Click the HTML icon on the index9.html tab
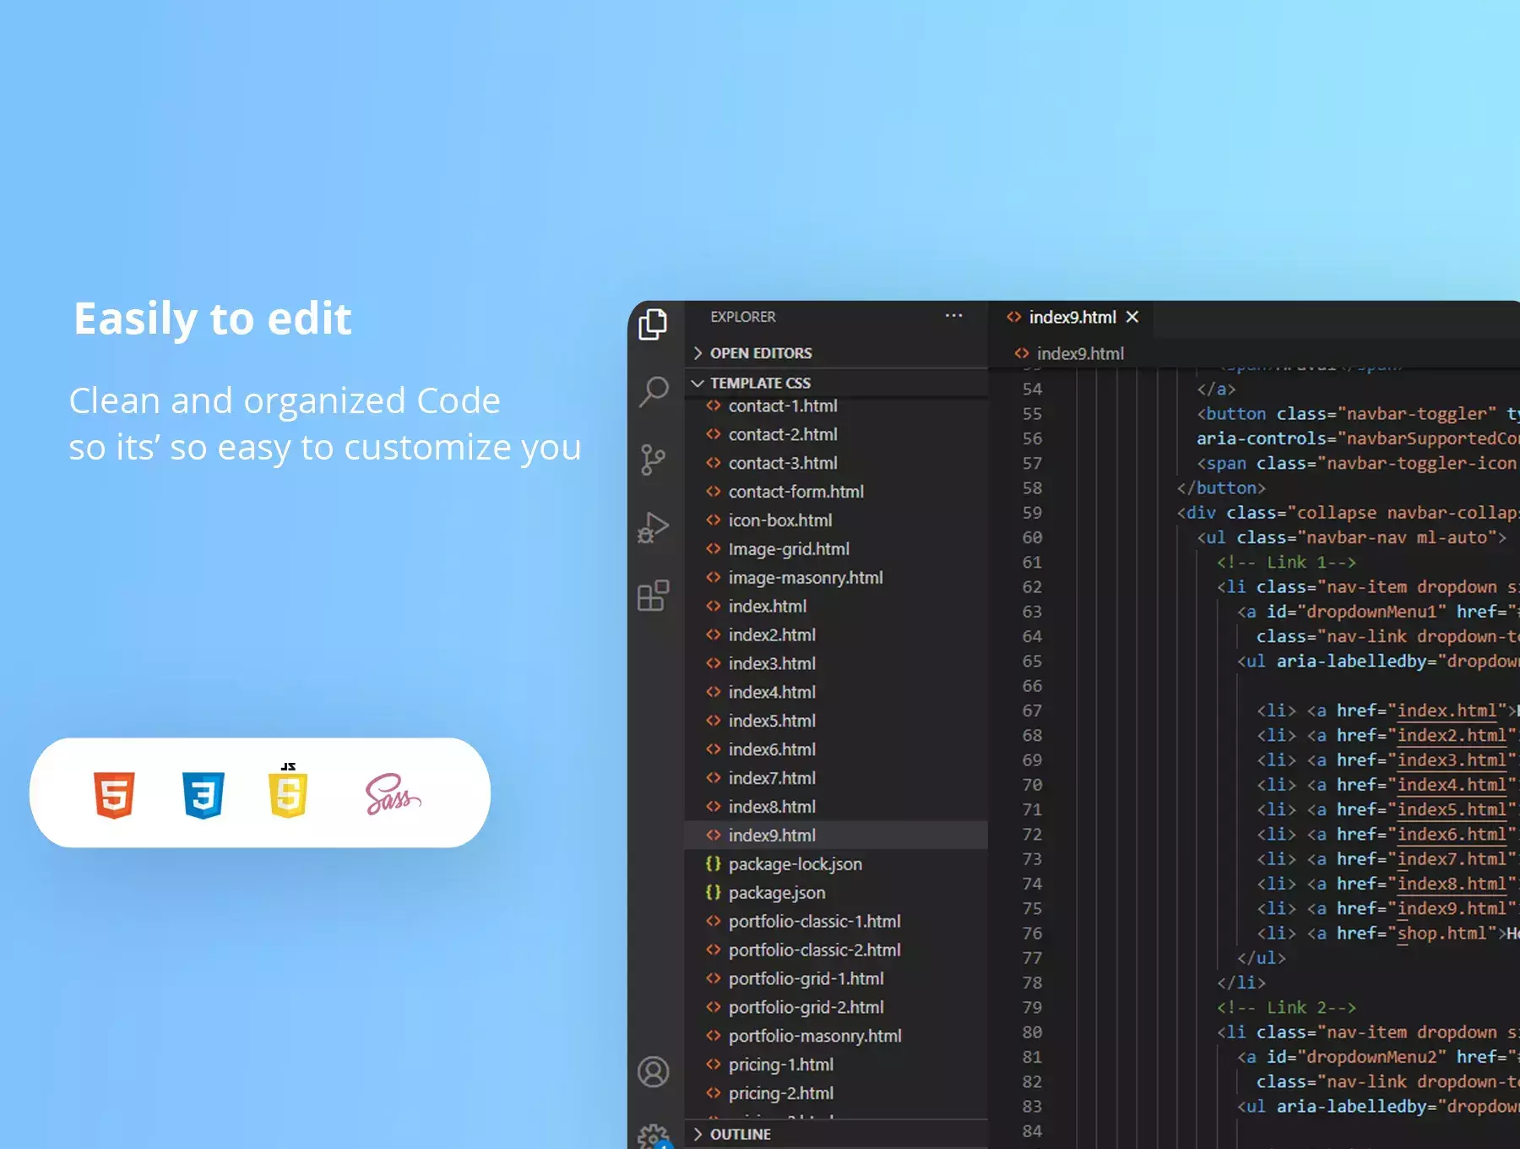This screenshot has height=1149, width=1520. click(x=1013, y=317)
